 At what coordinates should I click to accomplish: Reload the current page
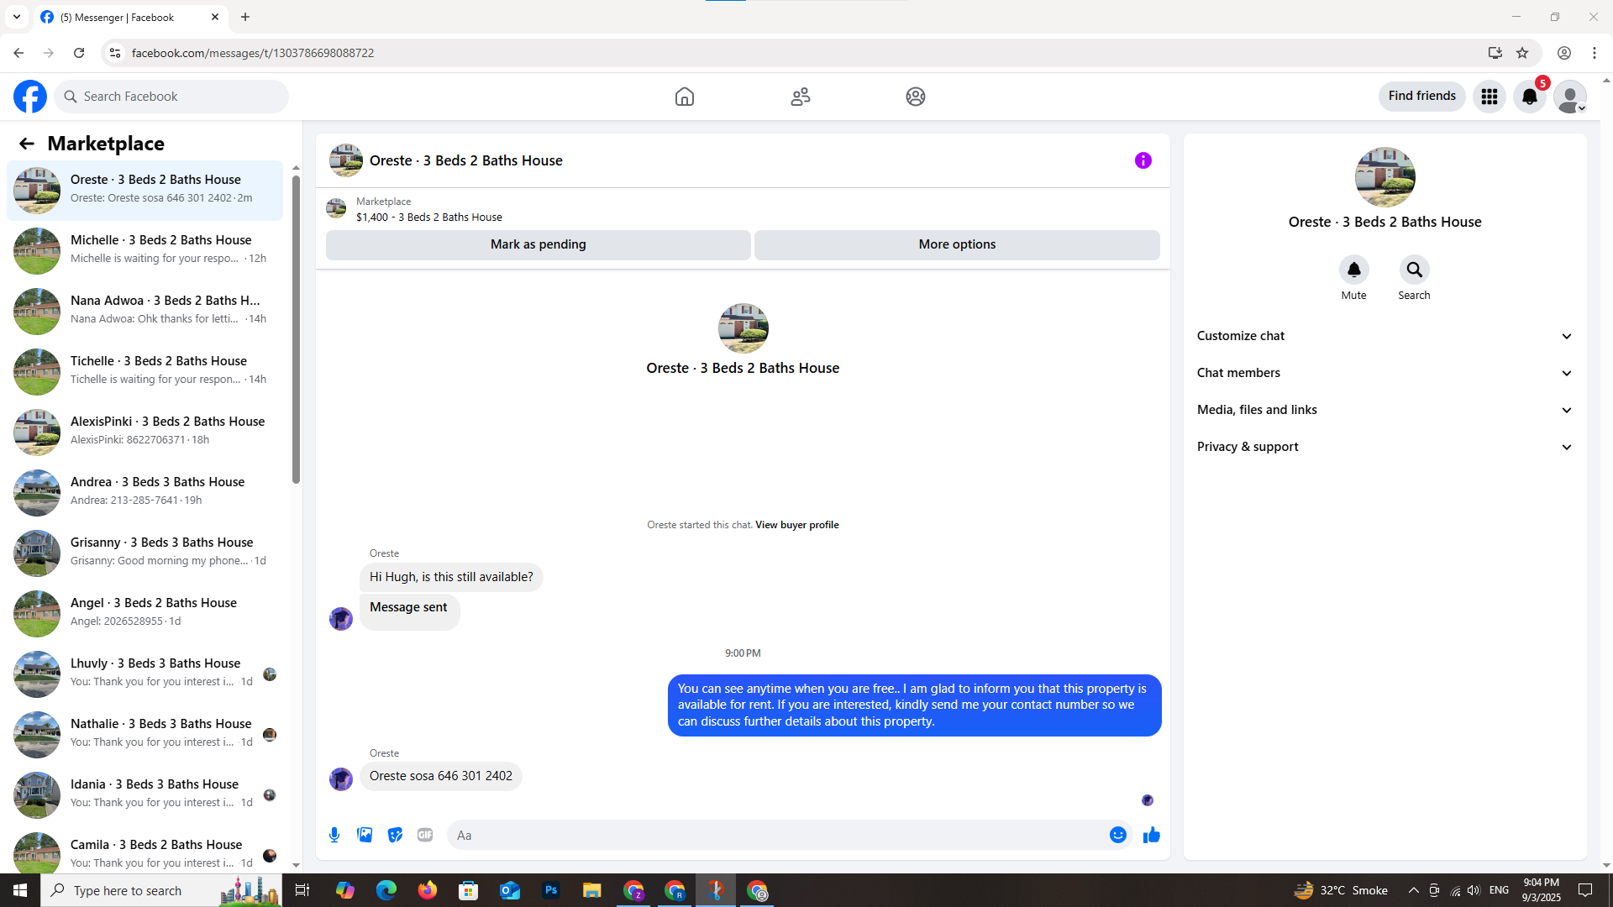click(x=79, y=53)
